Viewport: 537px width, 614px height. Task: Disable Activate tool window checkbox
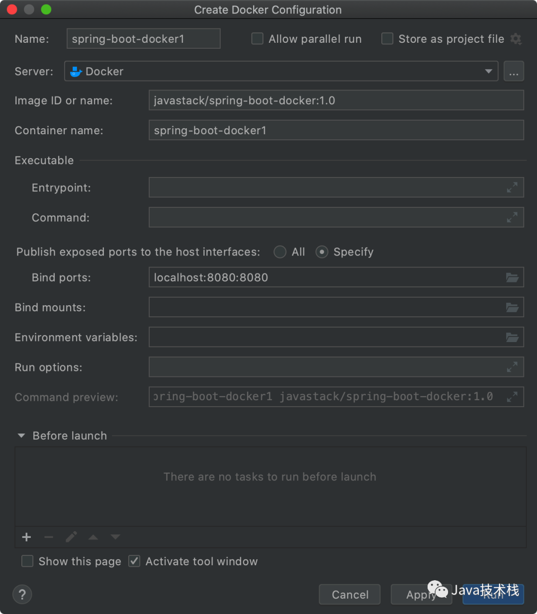[x=134, y=561]
